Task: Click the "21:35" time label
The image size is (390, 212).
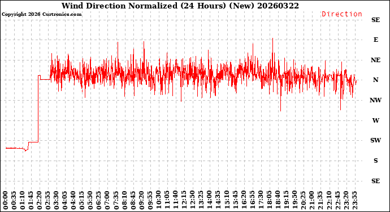Action: [320, 200]
